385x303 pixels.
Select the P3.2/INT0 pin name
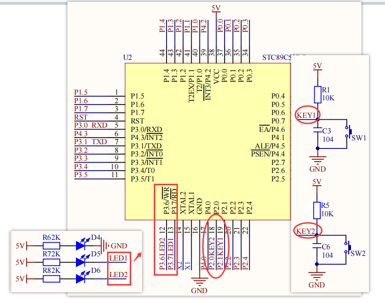pyautogui.click(x=147, y=154)
